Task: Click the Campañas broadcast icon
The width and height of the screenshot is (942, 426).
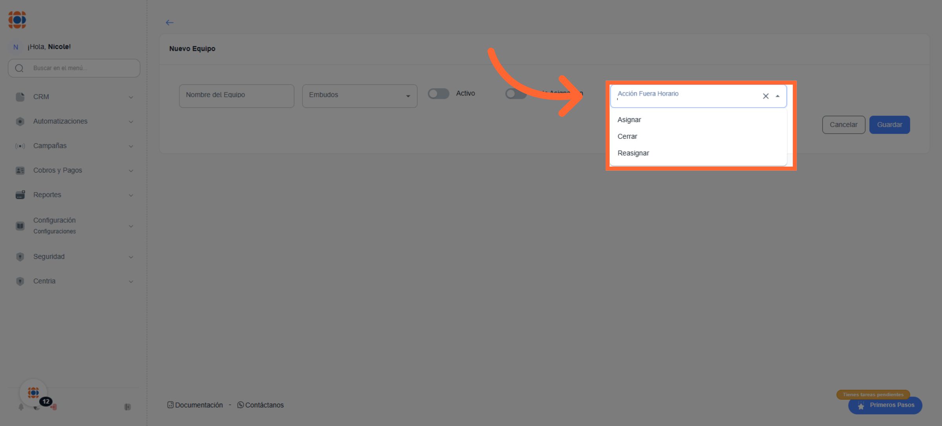Action: tap(20, 146)
